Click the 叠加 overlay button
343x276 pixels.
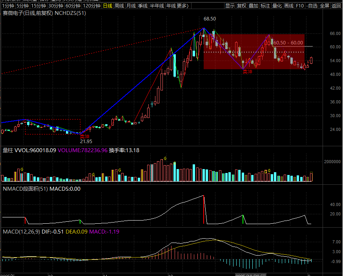[254, 6]
